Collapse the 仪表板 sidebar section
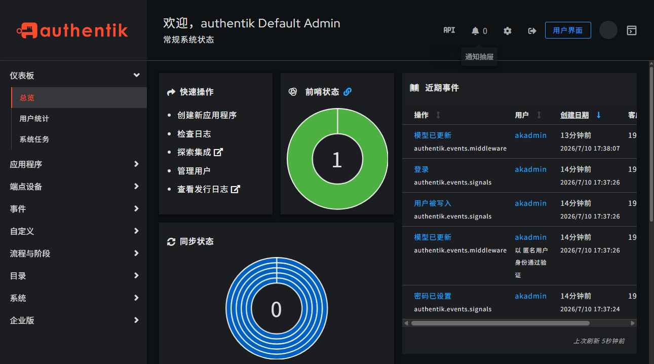The image size is (654, 364). [x=73, y=76]
